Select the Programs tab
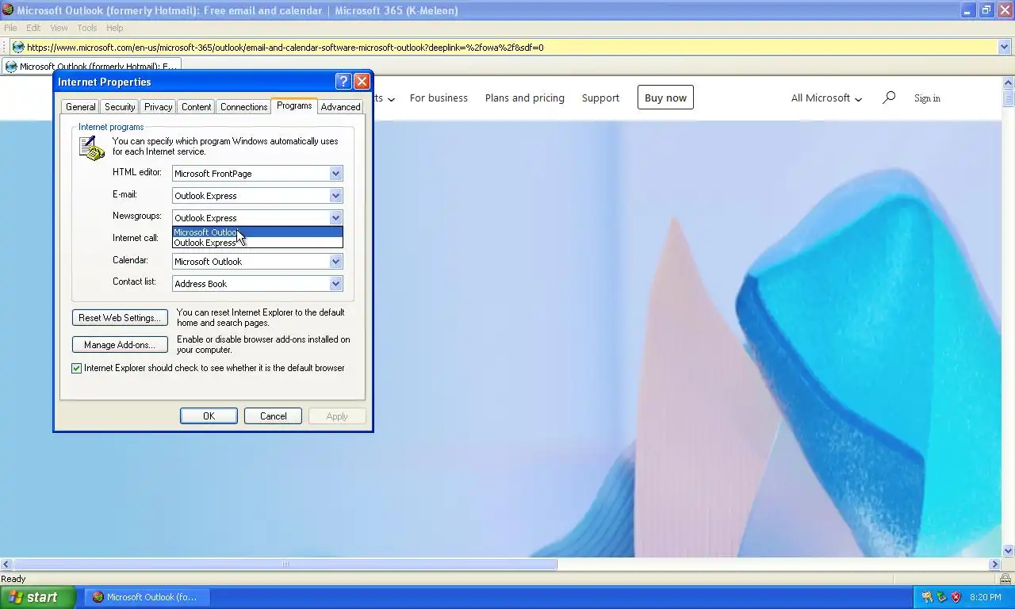Viewport: 1015px width, 609px height. pyautogui.click(x=294, y=105)
